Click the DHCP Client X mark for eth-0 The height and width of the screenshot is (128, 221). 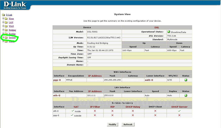tap(155, 111)
